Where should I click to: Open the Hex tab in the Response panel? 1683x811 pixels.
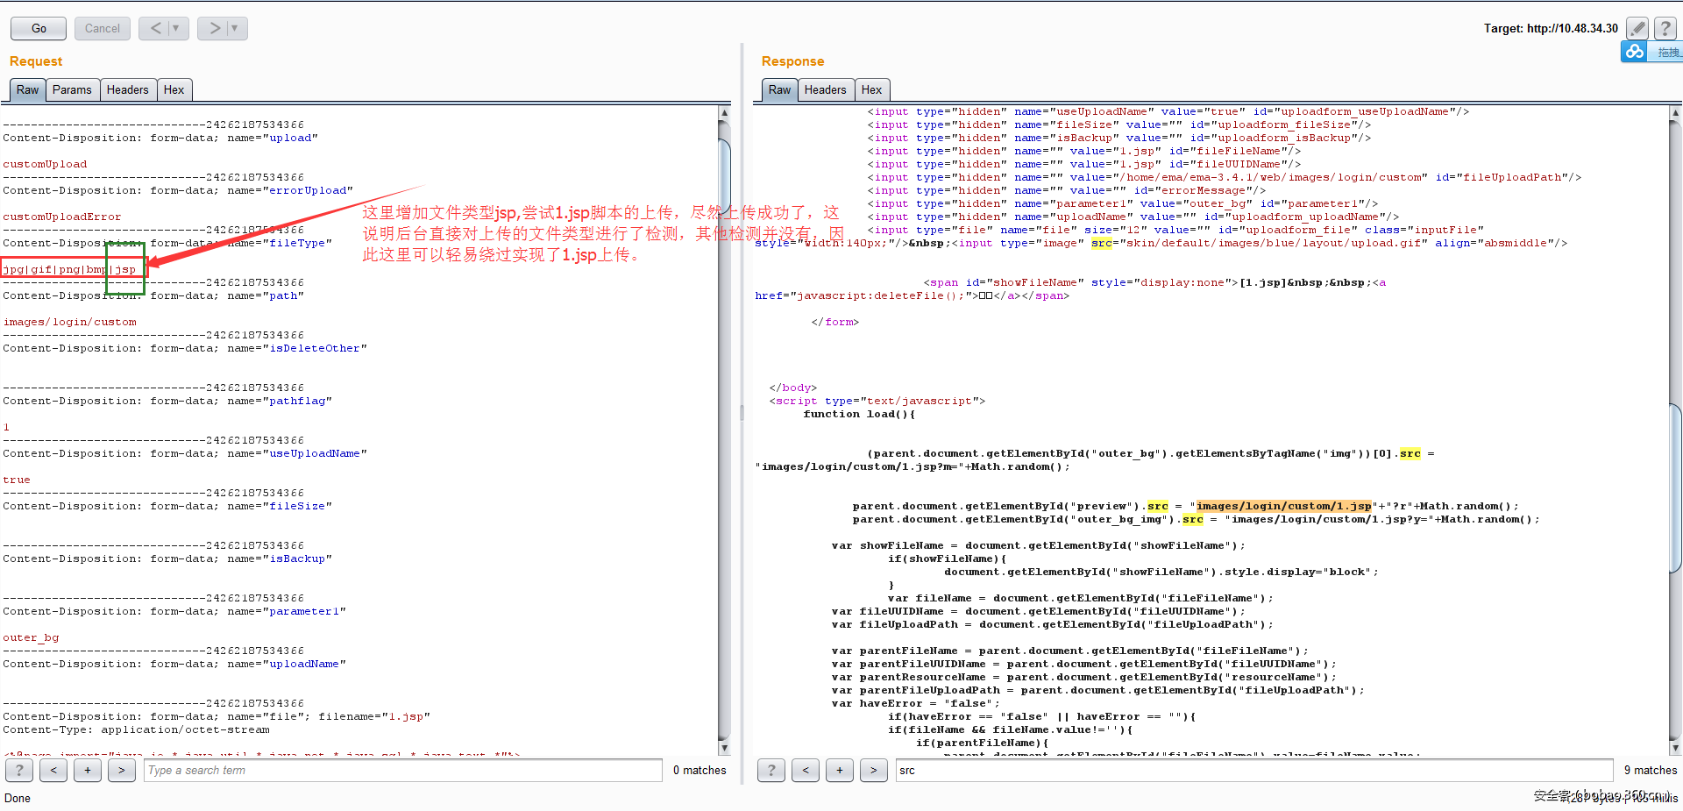[x=872, y=89]
